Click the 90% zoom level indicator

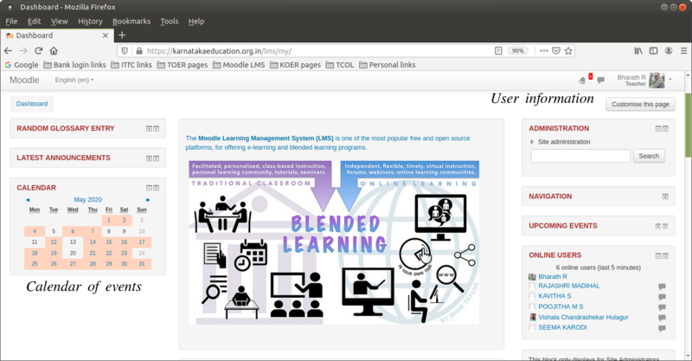pyautogui.click(x=517, y=51)
